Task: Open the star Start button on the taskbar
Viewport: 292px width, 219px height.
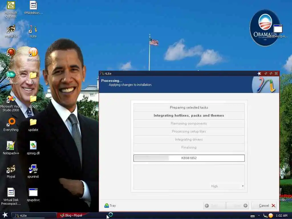Action: (x=5, y=215)
